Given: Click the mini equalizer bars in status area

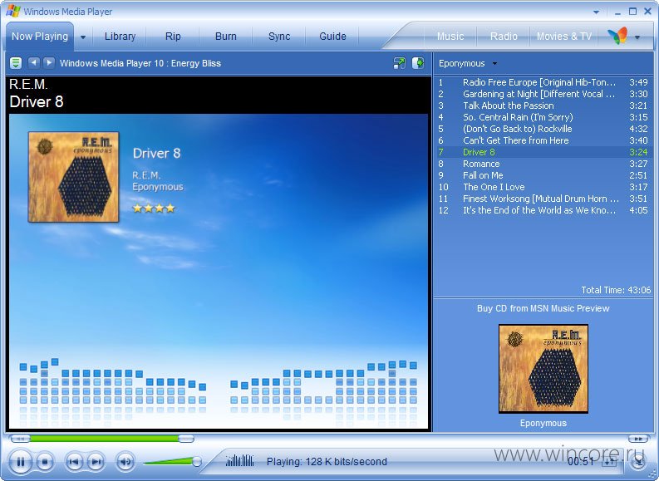Looking at the screenshot, I should [239, 461].
